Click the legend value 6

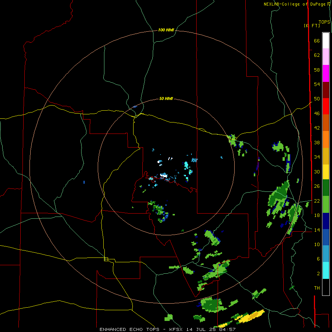[318, 259]
